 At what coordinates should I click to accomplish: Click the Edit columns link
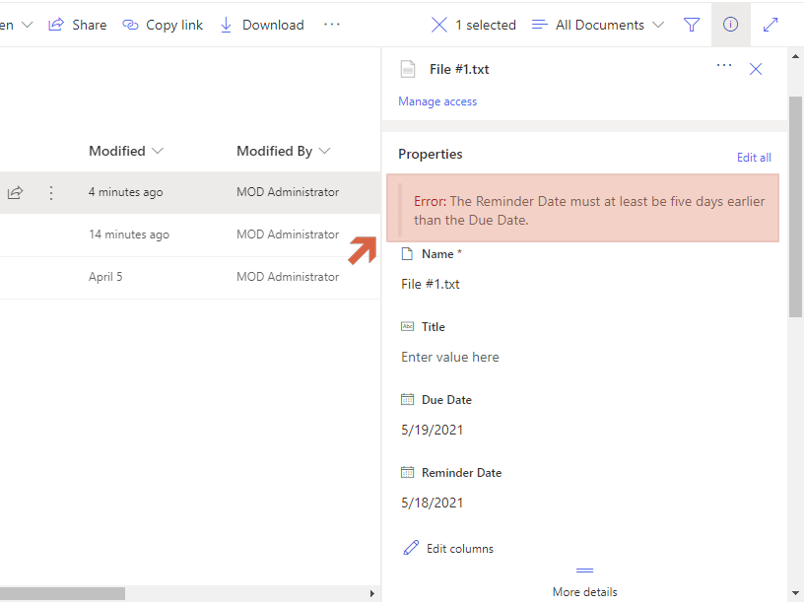click(x=459, y=549)
